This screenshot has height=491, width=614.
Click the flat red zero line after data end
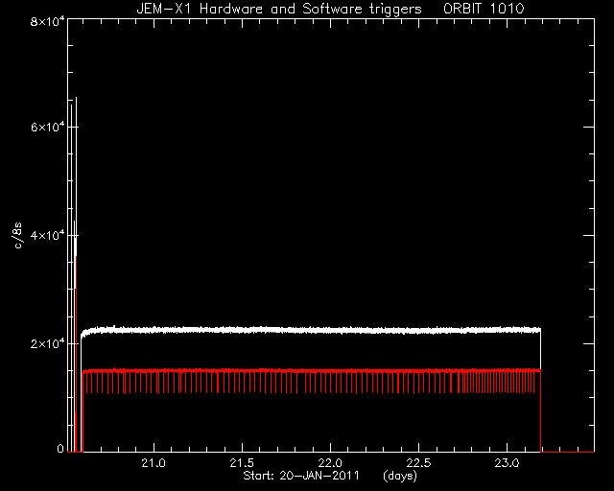(x=568, y=452)
